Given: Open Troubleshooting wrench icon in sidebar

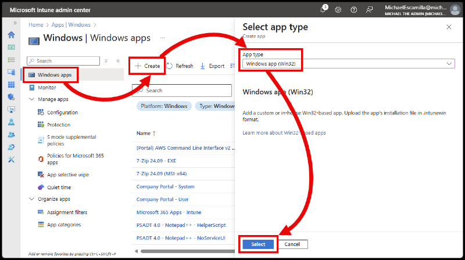Looking at the screenshot, I should 11,160.
